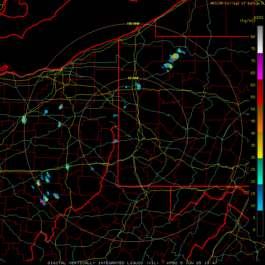265x265 pixels.
Task: Click the black bottom segment of the color bar
Action: [260, 223]
